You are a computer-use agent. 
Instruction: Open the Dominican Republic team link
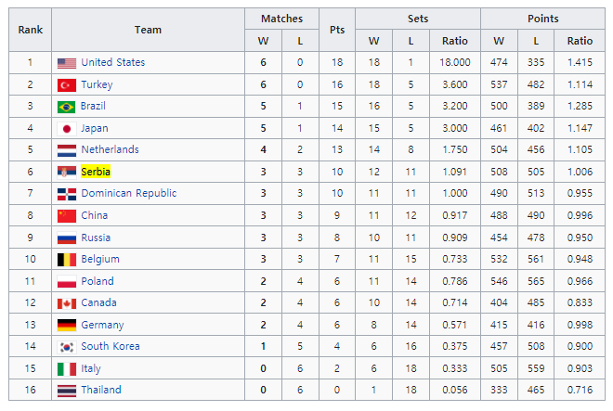(x=128, y=193)
